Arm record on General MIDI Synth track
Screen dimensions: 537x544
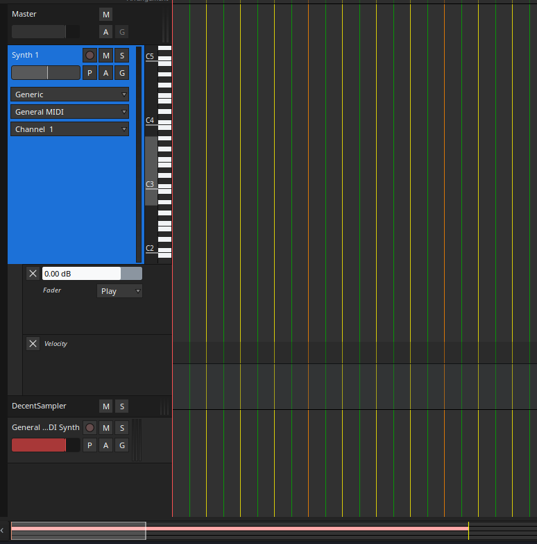tap(89, 428)
